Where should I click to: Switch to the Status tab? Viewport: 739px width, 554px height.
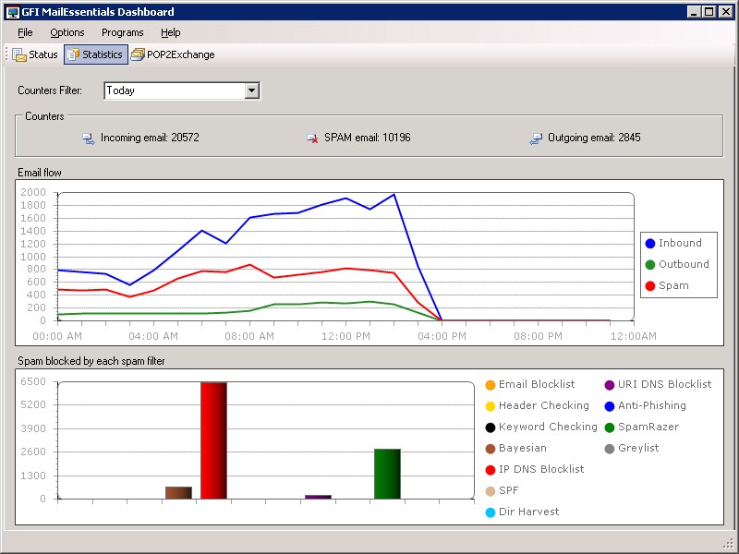(35, 54)
